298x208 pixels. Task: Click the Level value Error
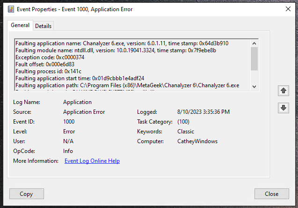click(69, 132)
